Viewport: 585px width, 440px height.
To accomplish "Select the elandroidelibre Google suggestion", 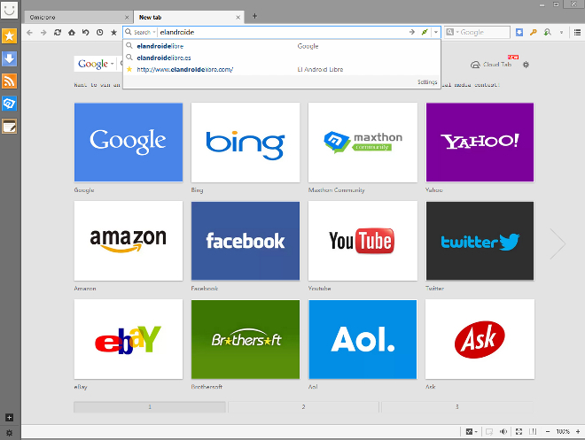I will [282, 46].
